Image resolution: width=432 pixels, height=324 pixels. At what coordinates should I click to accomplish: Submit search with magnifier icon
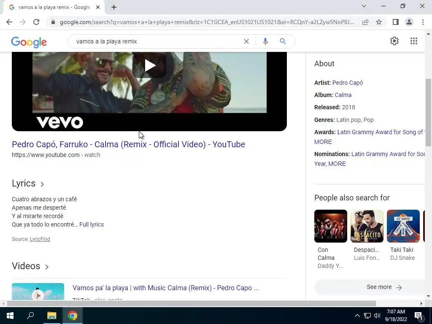[283, 41]
